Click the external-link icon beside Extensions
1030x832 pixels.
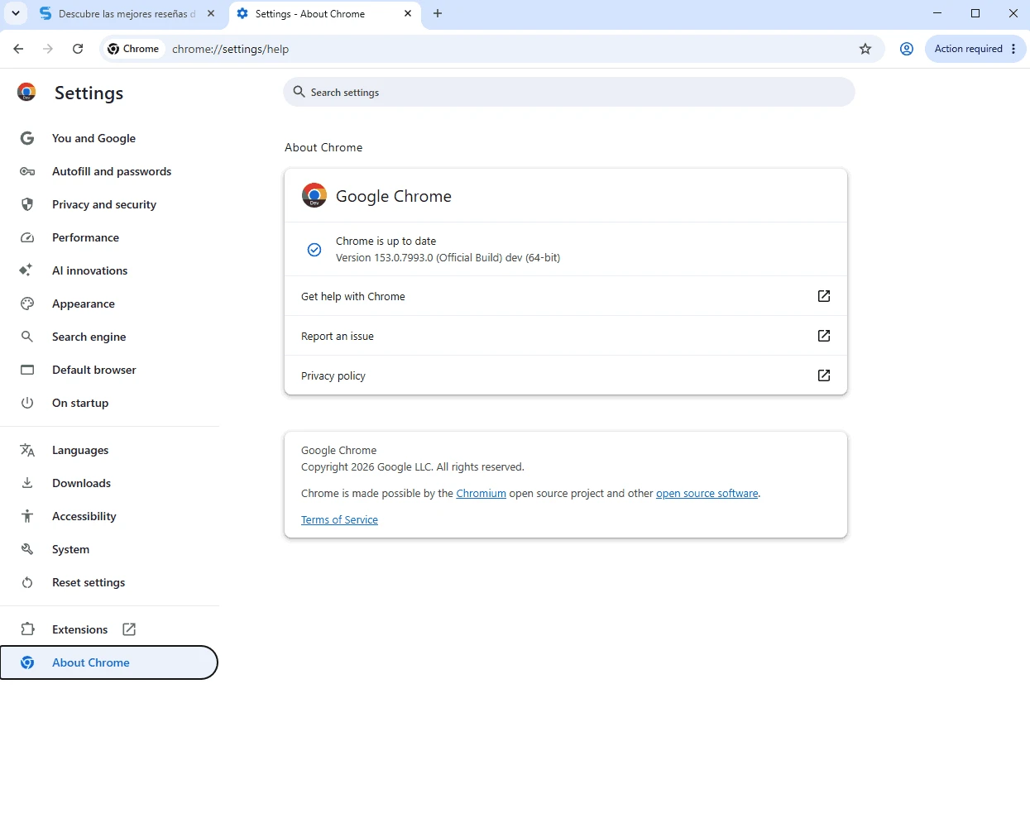129,629
